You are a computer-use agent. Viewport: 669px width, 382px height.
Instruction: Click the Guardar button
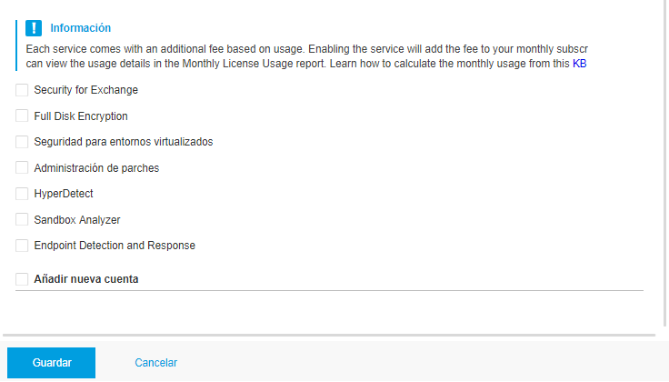[x=51, y=363]
